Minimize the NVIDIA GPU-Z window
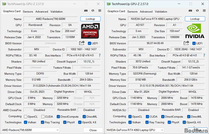The width and height of the screenshot is (209, 134). [179, 4]
